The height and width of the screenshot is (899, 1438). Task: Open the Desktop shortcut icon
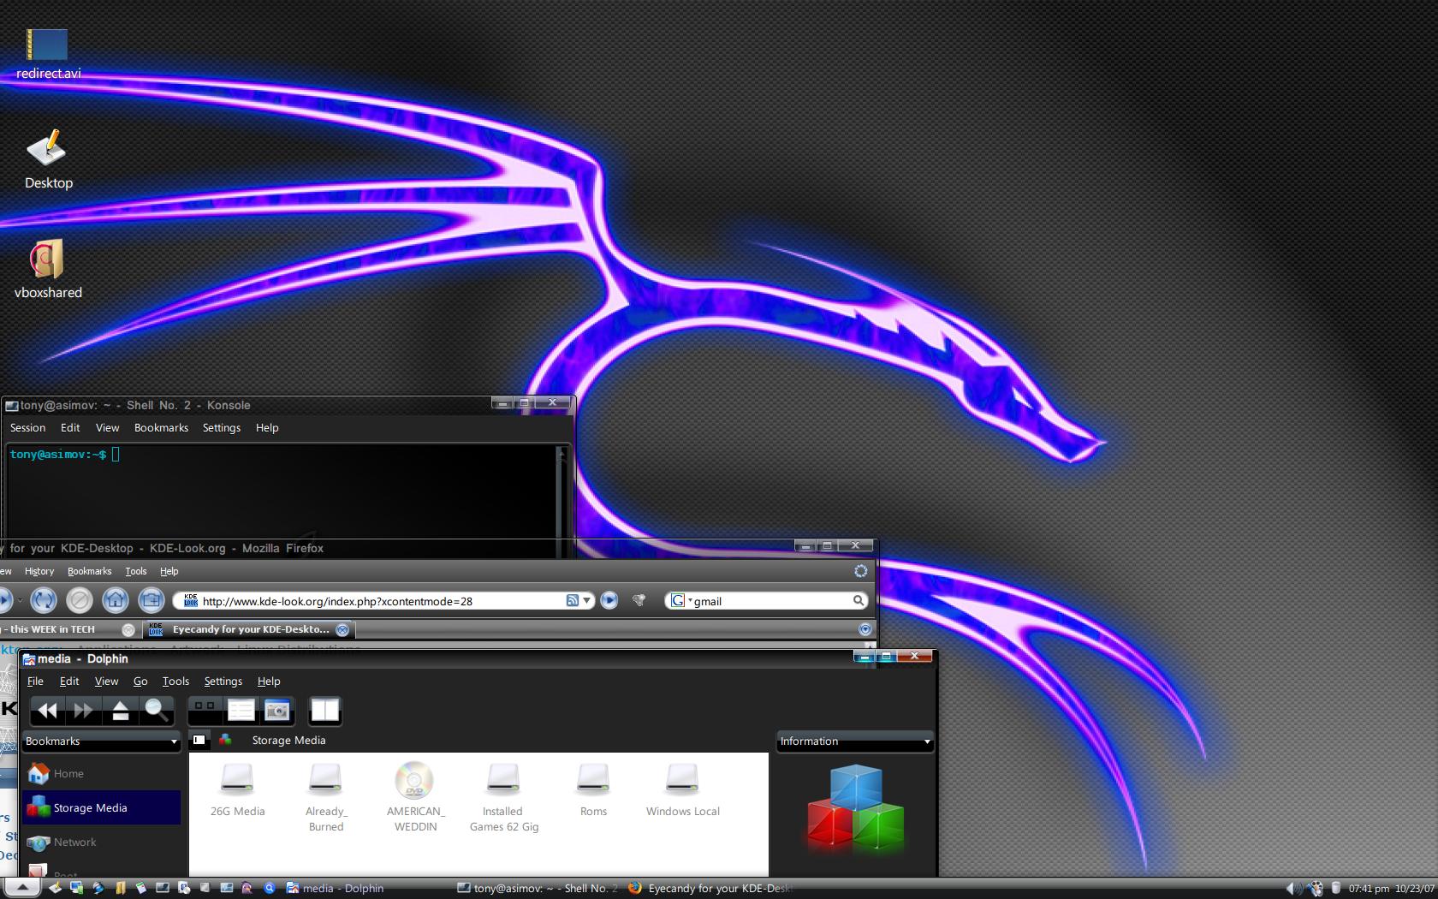pos(48,159)
